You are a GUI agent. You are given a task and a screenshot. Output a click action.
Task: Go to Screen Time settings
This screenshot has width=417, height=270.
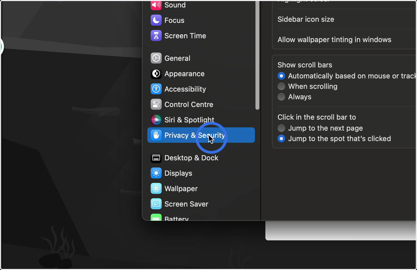pos(185,36)
